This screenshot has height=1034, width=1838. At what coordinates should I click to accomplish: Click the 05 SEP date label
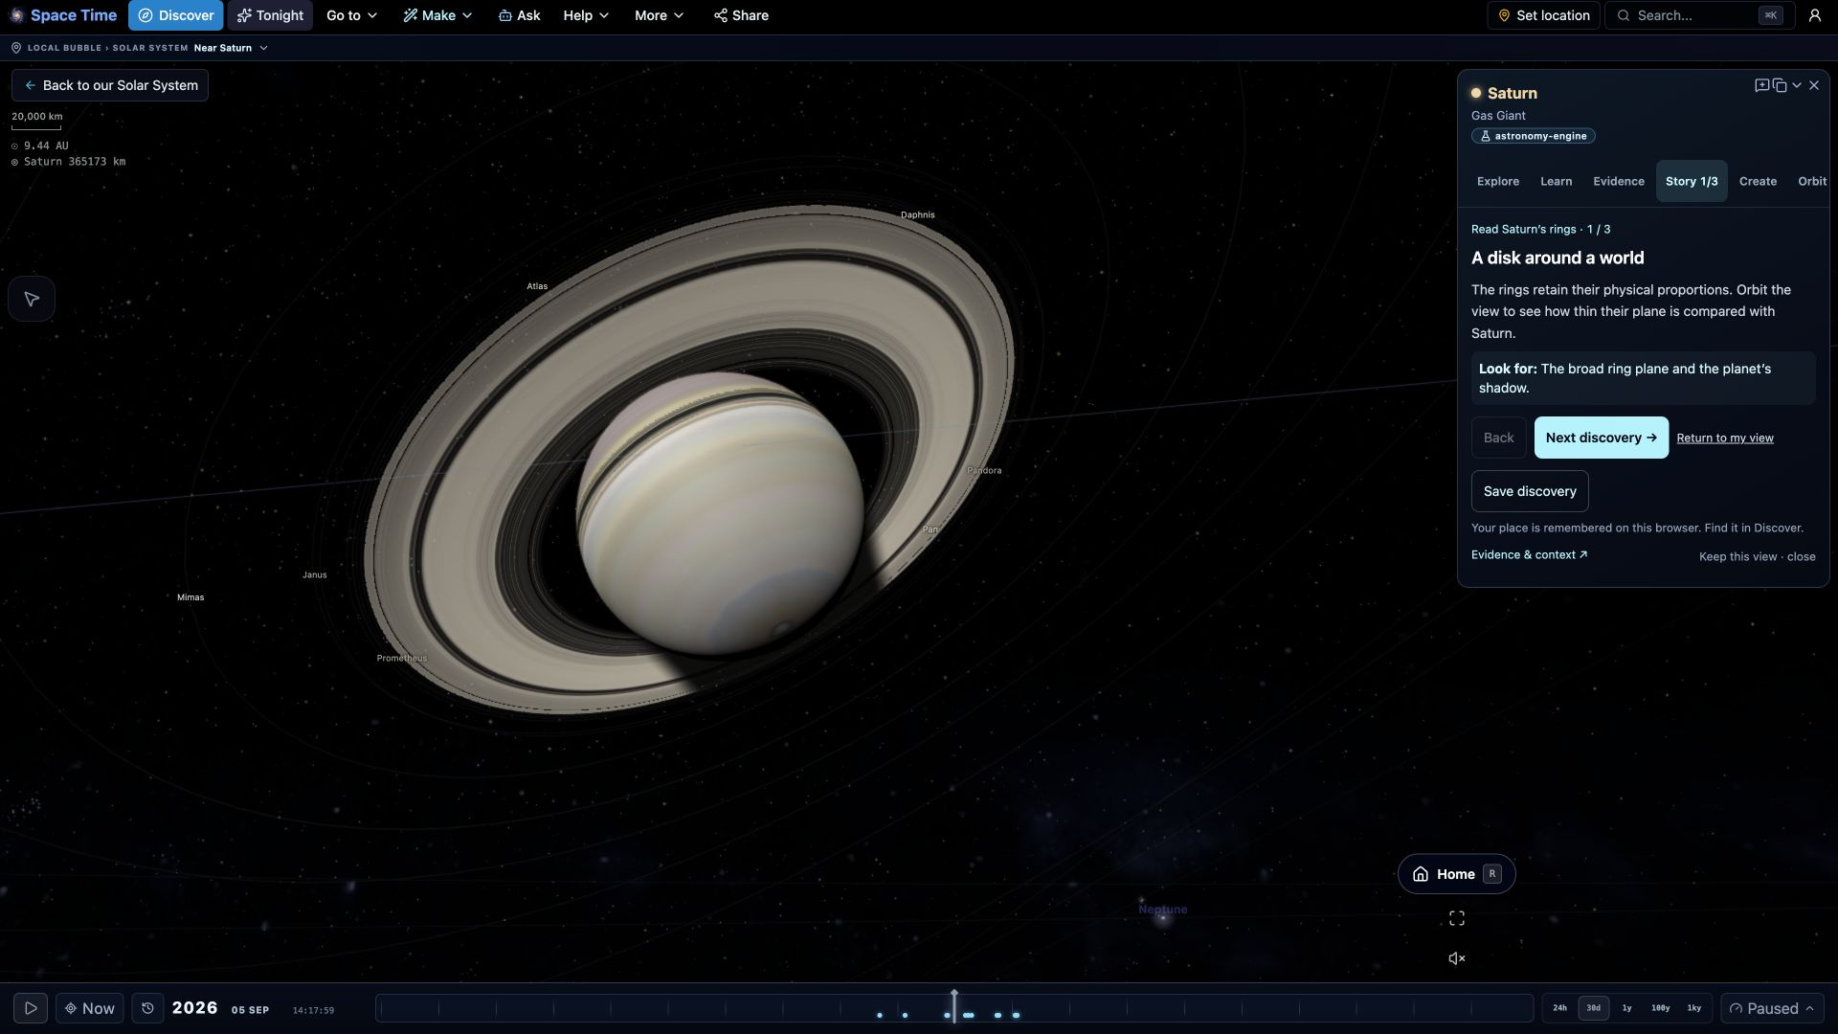pos(250,1010)
